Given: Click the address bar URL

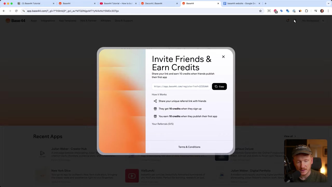Looking at the screenshot, I should pos(73,11).
